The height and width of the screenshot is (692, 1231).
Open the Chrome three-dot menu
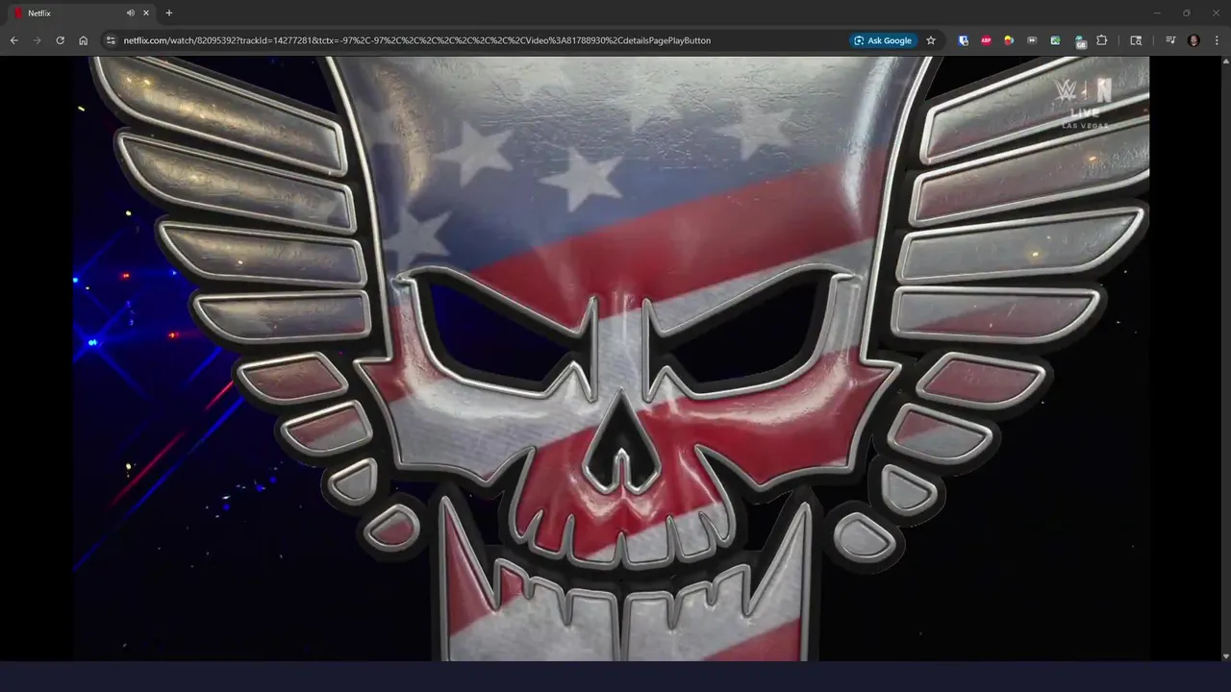pos(1217,40)
